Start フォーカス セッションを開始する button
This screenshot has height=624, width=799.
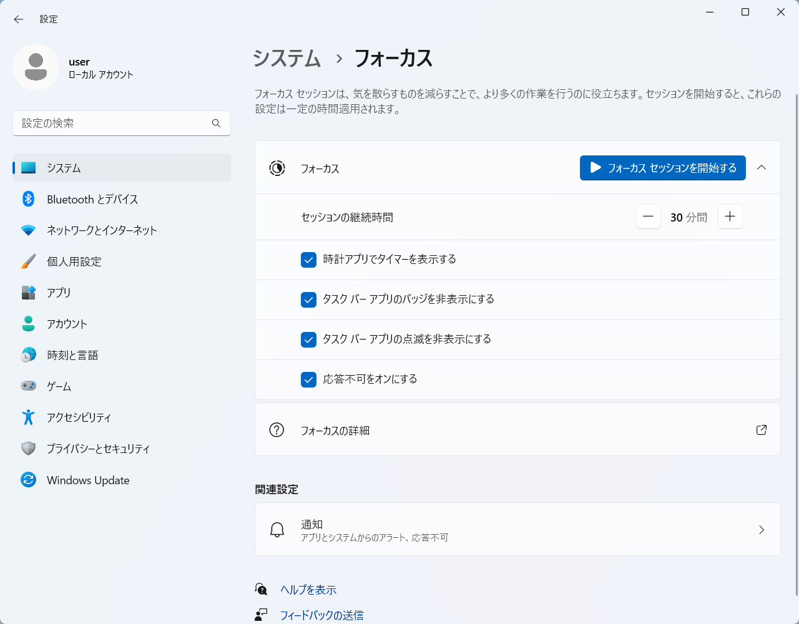663,168
